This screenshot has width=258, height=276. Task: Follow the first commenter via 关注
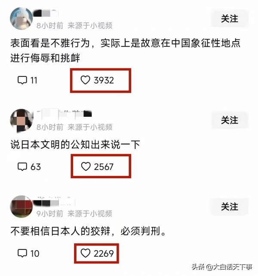[230, 18]
